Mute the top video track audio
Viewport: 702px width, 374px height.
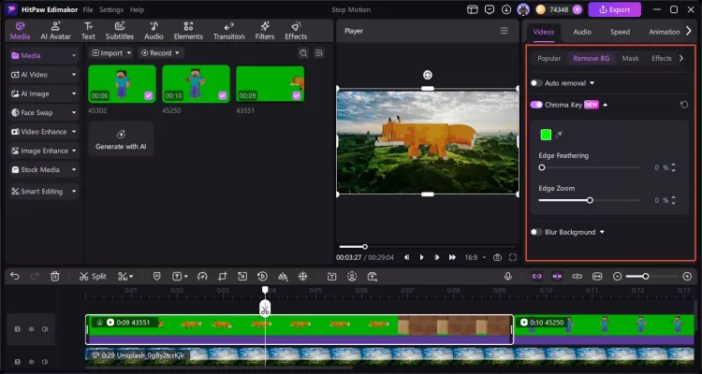(x=45, y=329)
